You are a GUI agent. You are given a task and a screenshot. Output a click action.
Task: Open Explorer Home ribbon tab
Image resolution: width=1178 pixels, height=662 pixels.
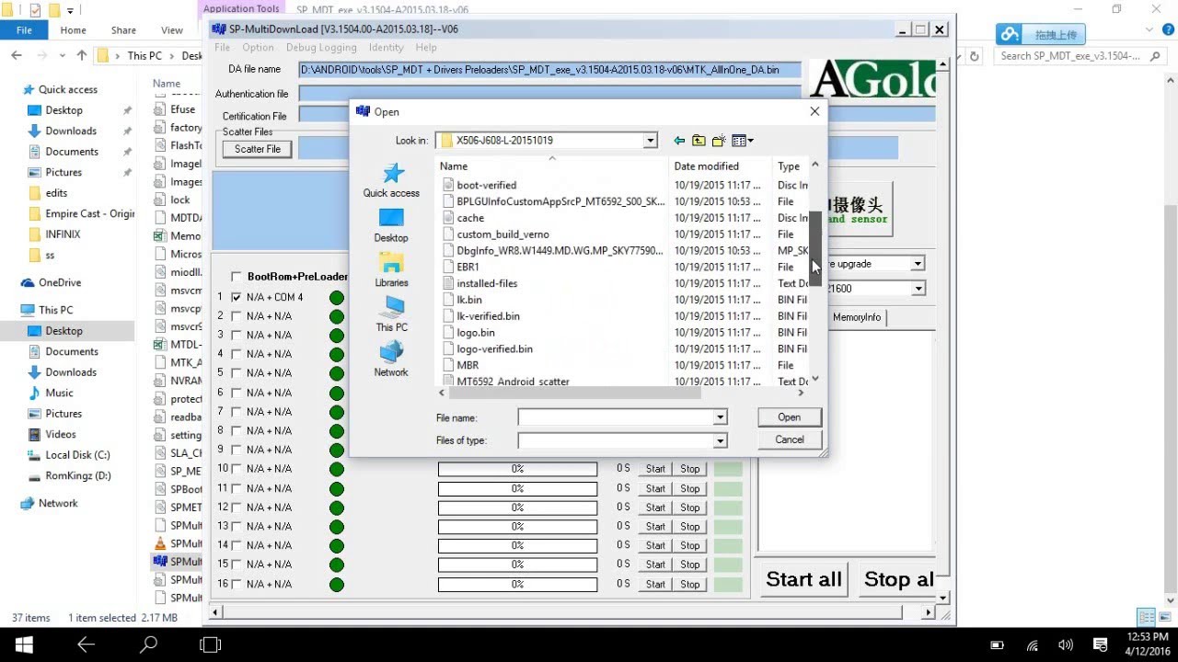(74, 30)
